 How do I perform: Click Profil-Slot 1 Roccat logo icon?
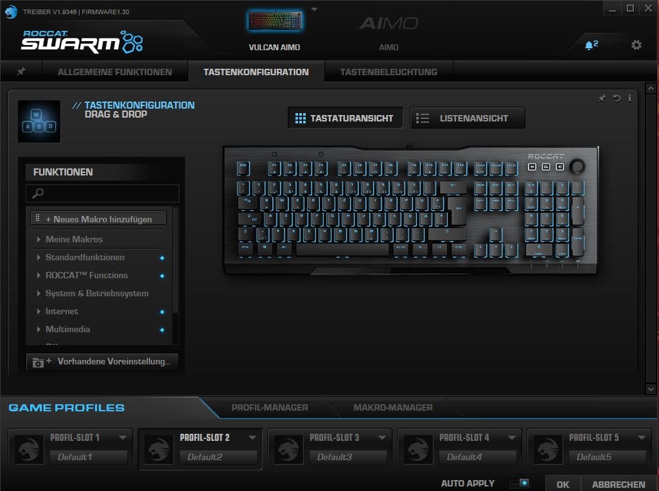pos(28,449)
